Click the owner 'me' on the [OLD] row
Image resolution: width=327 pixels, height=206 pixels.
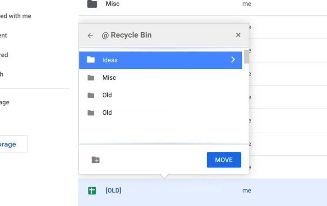click(x=247, y=190)
